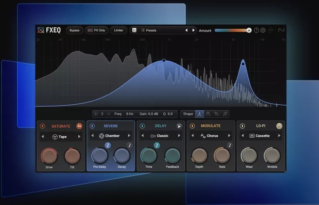Toggle Pre-Delay tempo sync note icon
Screen dimensions: 319x205
click(108, 145)
